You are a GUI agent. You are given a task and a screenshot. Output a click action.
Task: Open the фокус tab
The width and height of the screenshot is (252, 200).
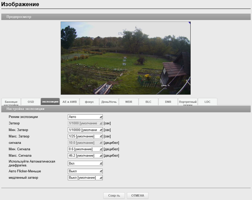[89, 102]
